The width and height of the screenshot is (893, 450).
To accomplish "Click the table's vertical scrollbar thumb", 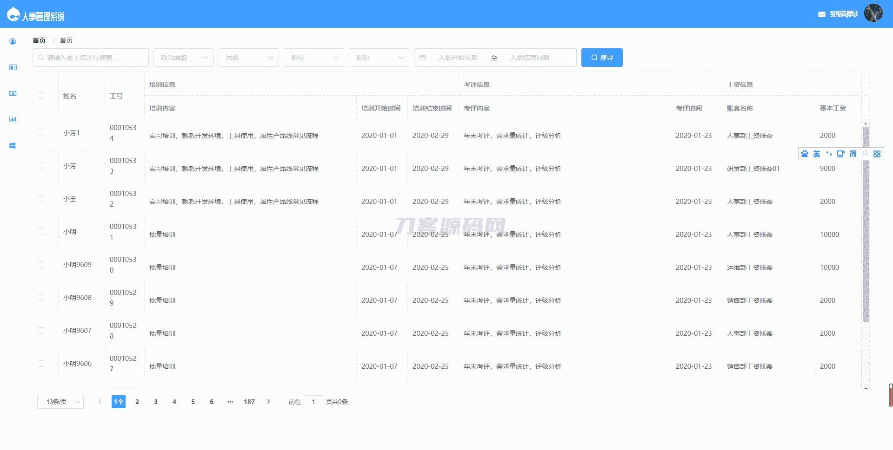I will pos(866,223).
